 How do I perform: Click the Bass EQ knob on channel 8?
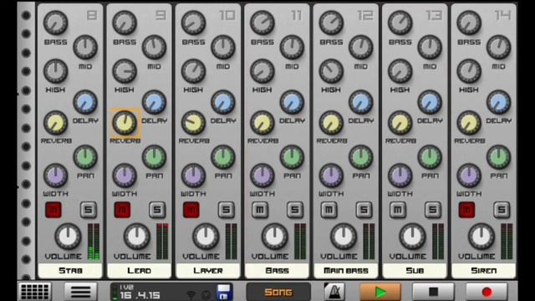pyautogui.click(x=56, y=23)
